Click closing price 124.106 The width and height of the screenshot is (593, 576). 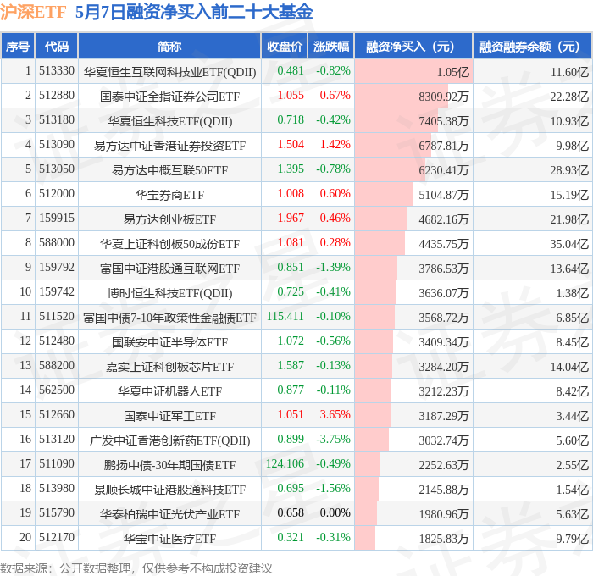[x=285, y=464]
